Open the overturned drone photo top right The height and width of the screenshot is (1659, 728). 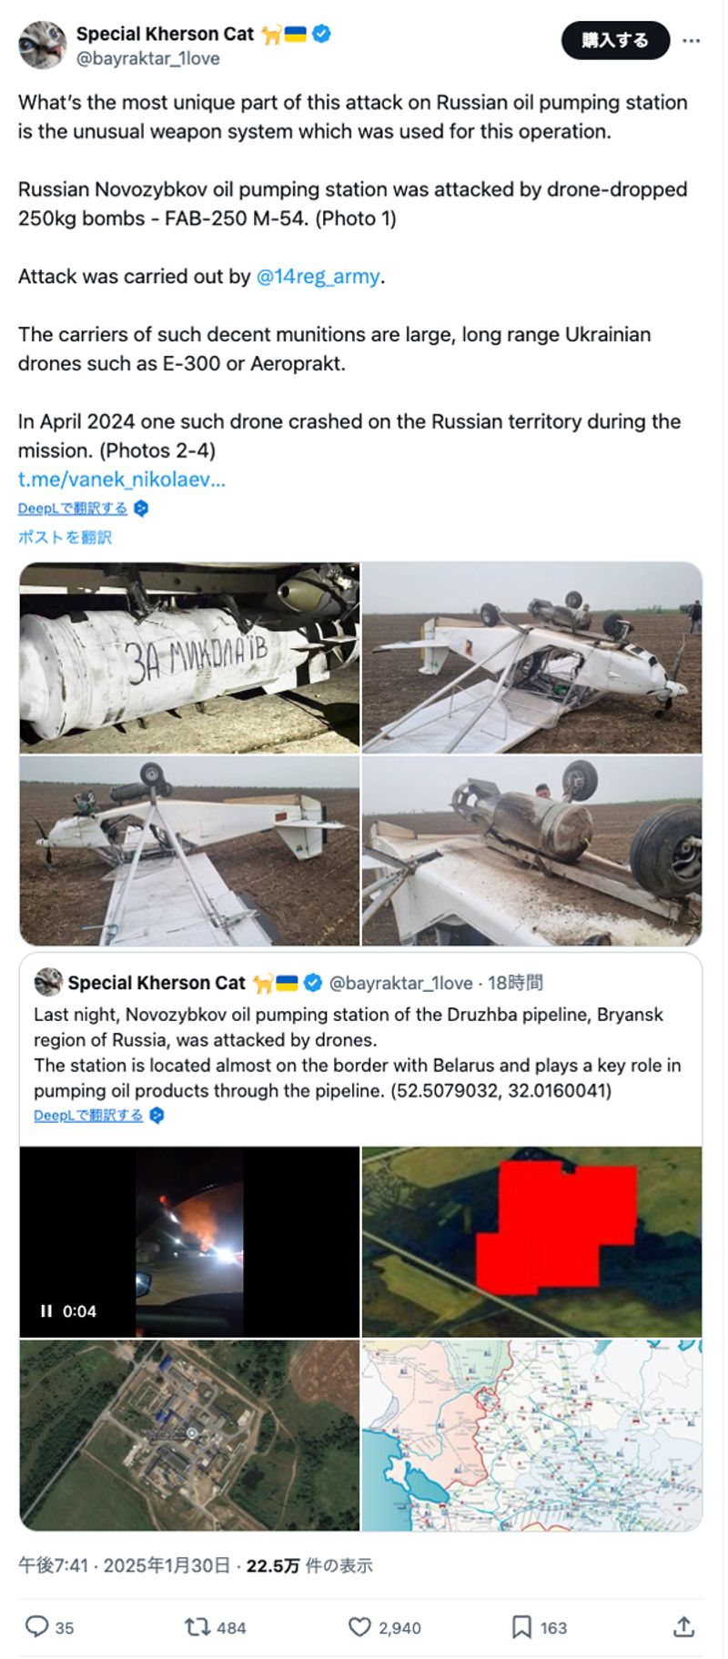point(531,657)
